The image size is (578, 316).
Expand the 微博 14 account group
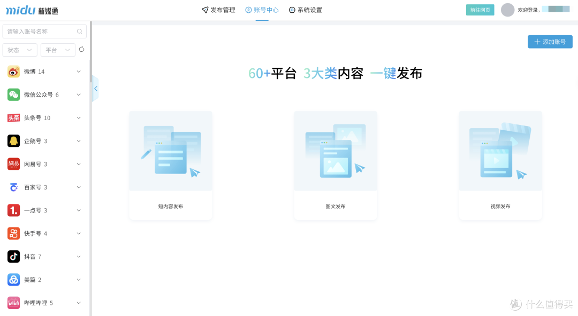79,72
